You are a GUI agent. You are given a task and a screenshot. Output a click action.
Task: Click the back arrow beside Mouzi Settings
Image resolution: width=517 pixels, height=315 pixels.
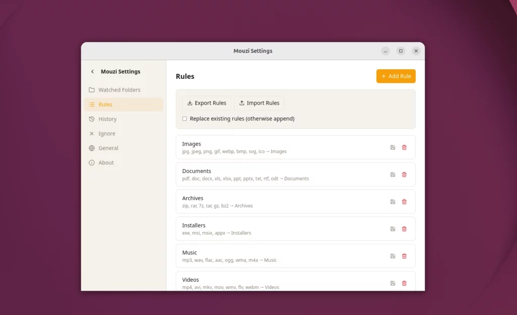[92, 72]
